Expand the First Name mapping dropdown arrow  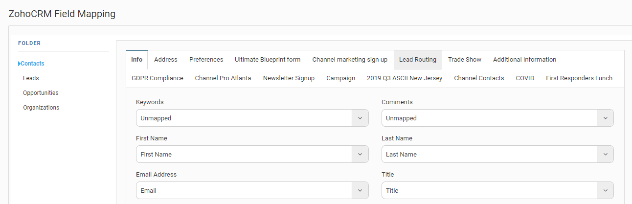pos(360,154)
